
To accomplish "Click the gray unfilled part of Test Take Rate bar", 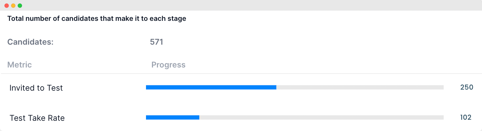I will [321, 117].
